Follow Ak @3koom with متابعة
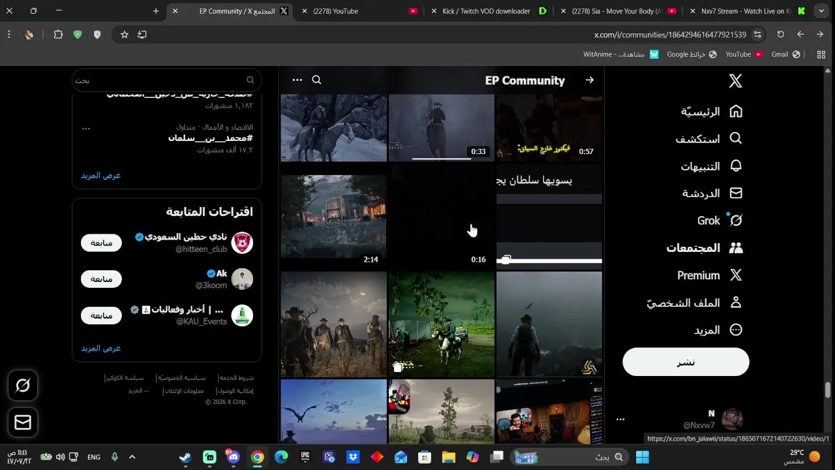This screenshot has height=470, width=835. [101, 279]
